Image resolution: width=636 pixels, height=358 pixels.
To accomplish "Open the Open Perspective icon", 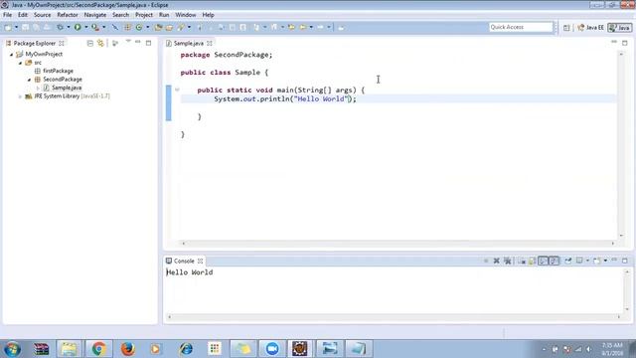I will [x=566, y=28].
